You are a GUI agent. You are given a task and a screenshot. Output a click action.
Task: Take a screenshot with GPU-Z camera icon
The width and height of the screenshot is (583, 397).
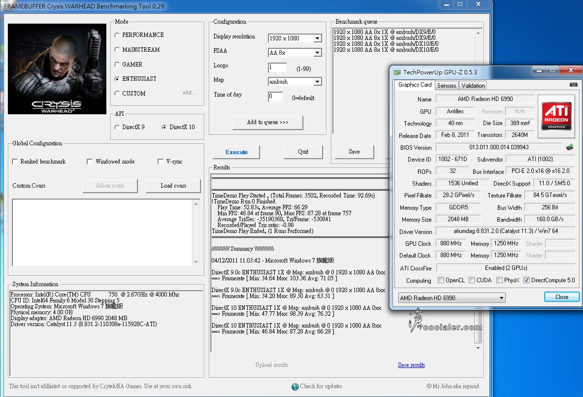573,85
